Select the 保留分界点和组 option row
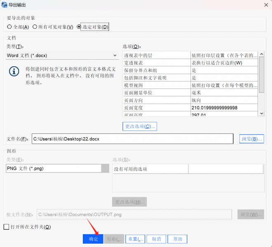Viewport: 272px width, 247px height. [190, 70]
